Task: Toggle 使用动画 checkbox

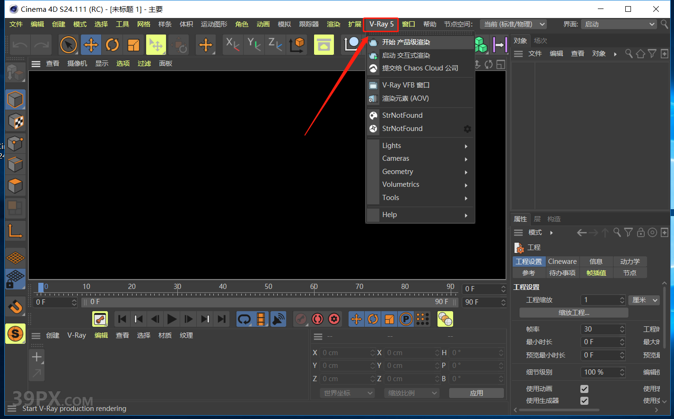Action: [585, 389]
